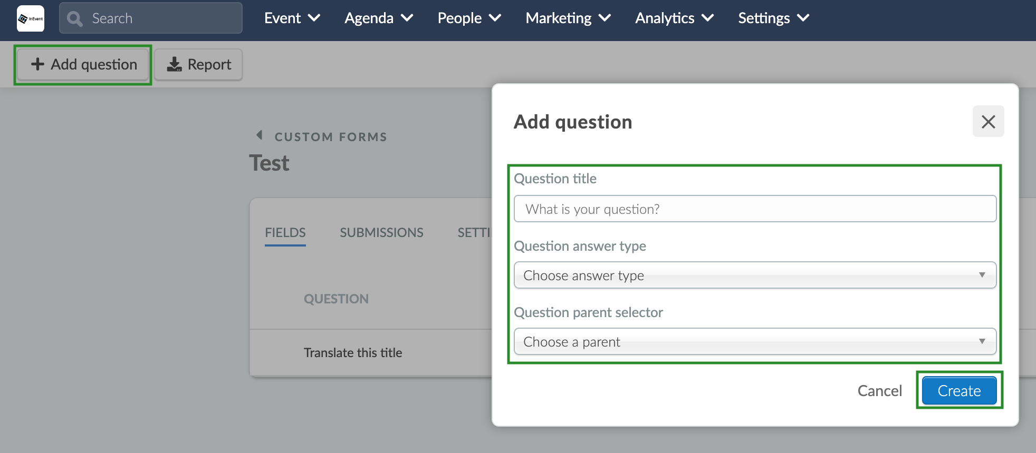This screenshot has width=1036, height=453.
Task: Open the People menu
Action: (469, 18)
